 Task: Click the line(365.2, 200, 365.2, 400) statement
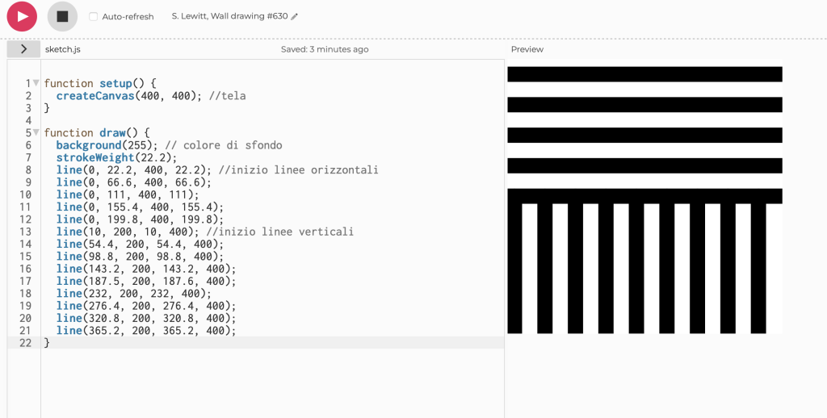[x=146, y=331]
